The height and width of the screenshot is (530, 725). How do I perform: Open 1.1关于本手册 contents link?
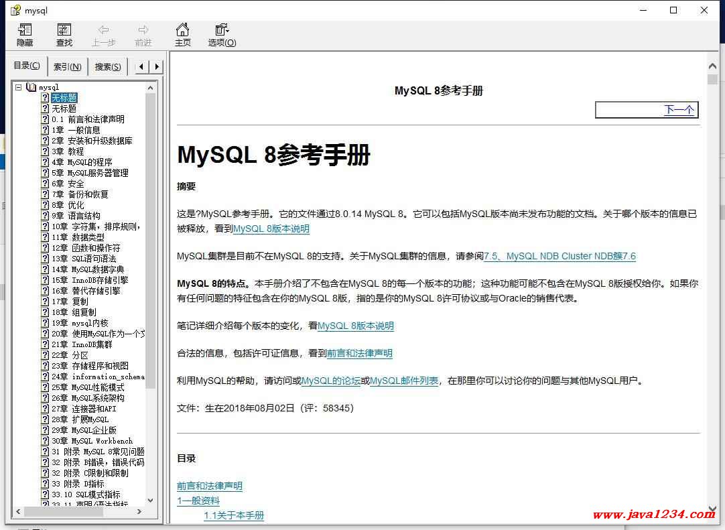click(x=234, y=515)
